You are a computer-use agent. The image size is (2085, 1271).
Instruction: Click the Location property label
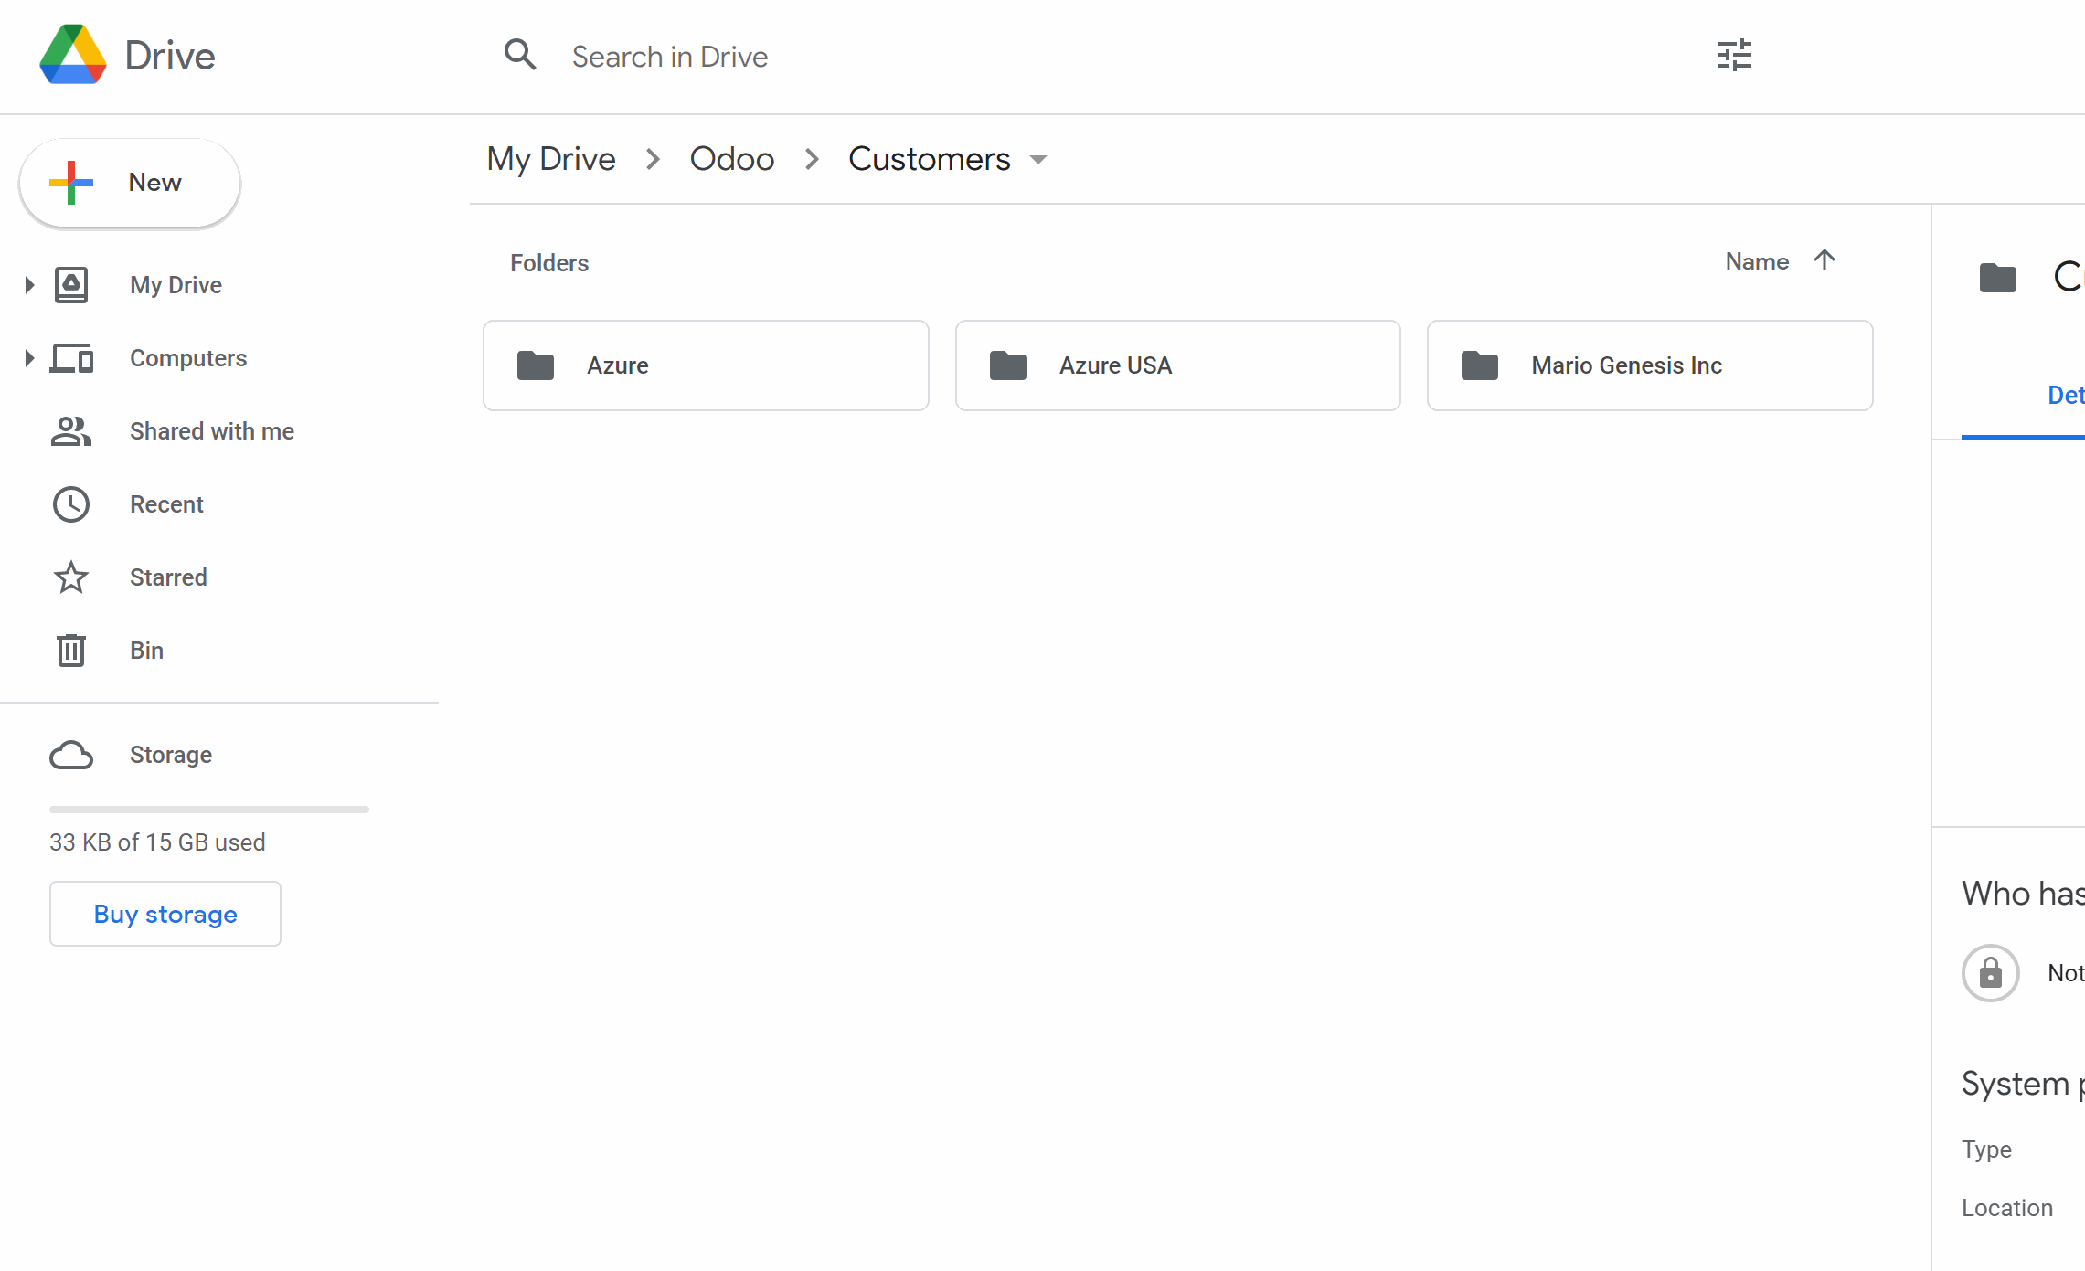coord(2007,1208)
